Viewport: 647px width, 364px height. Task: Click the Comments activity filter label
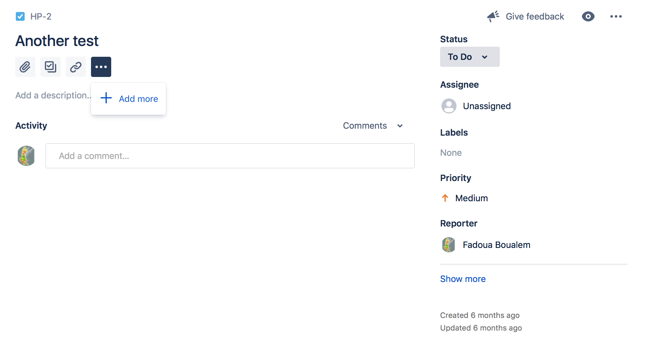365,126
